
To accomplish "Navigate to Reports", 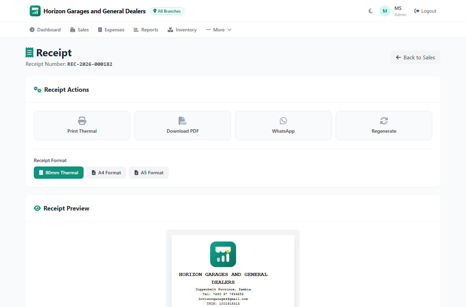I will point(146,30).
